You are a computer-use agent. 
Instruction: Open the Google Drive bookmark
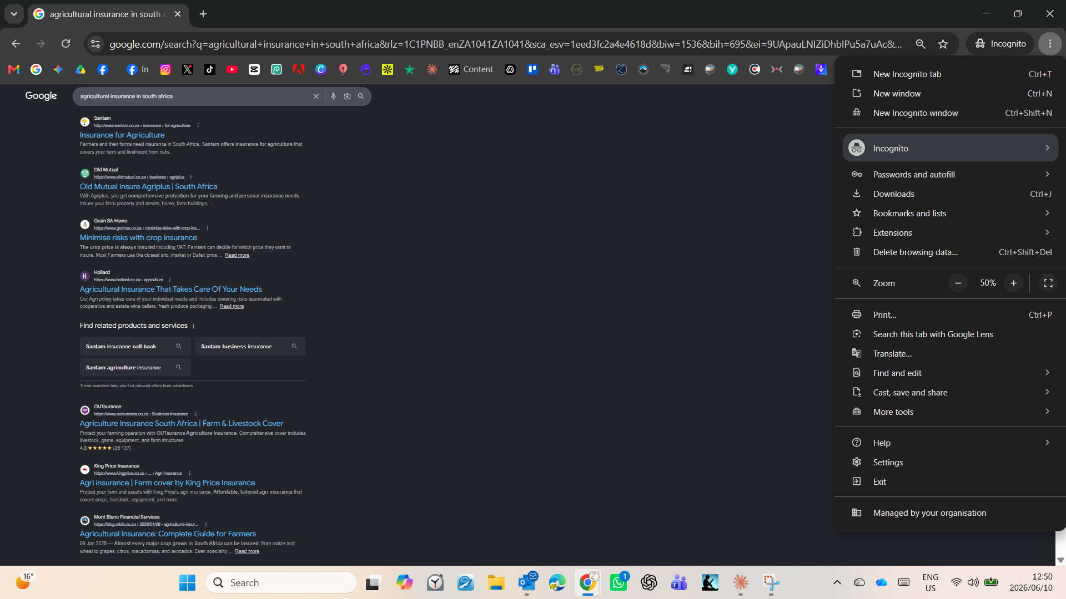coord(81,69)
